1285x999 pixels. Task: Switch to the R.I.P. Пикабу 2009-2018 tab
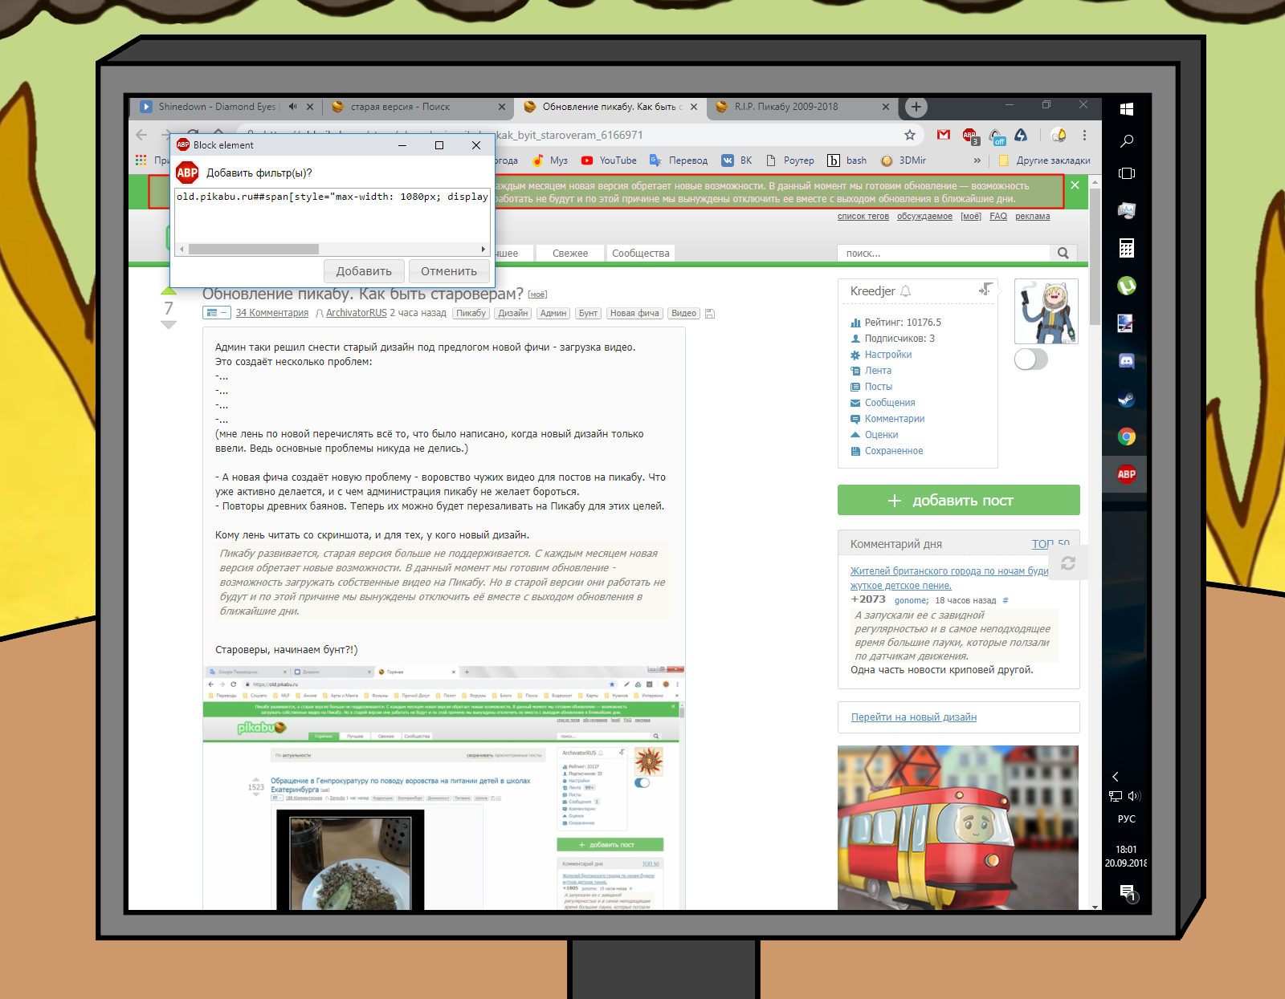803,107
